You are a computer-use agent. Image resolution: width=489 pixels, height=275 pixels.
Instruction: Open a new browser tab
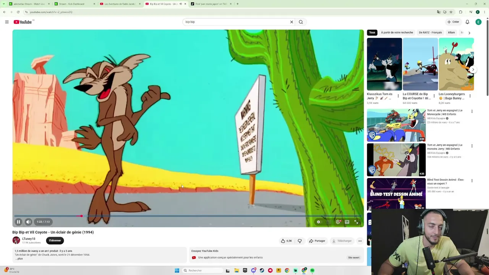click(x=237, y=4)
